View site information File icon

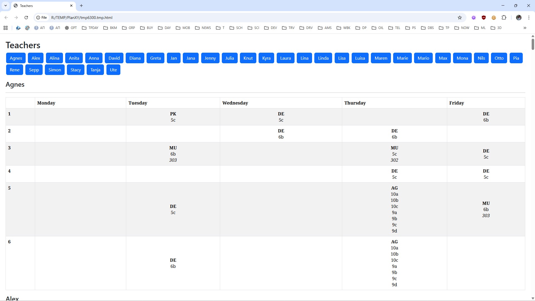[42, 18]
